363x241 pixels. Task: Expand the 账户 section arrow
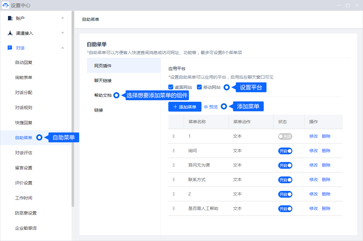click(63, 18)
